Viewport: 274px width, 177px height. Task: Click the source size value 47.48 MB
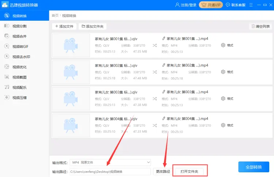[140, 78]
